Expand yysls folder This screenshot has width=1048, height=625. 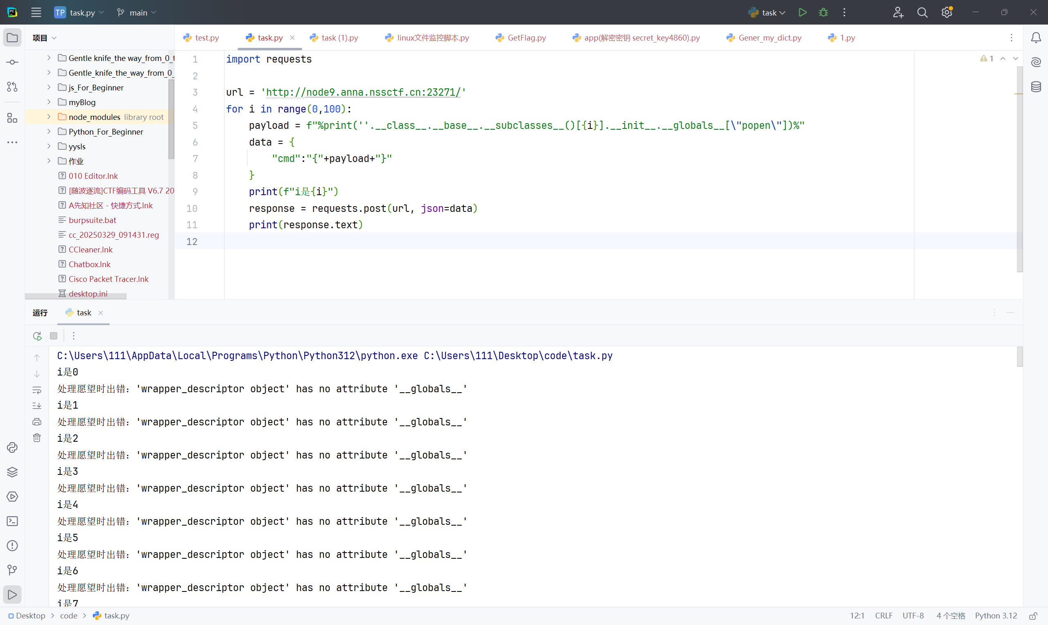point(49,146)
